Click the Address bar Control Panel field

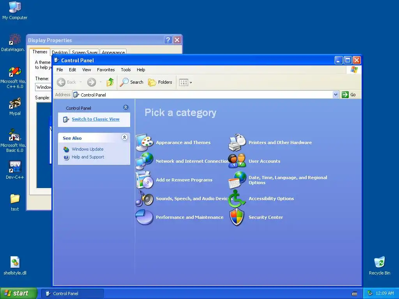coord(203,95)
